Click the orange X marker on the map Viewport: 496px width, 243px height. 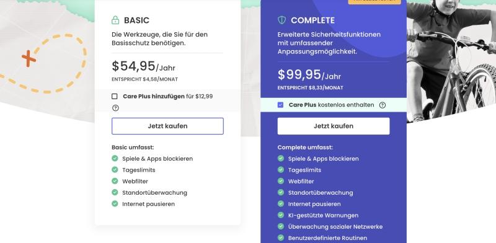point(29,58)
